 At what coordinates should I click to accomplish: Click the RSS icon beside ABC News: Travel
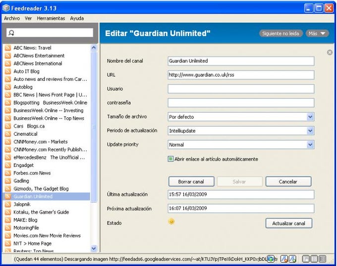pos(8,48)
